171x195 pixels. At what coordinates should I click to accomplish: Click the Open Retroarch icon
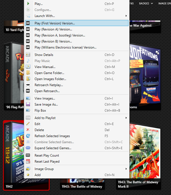pyautogui.click(x=28, y=91)
